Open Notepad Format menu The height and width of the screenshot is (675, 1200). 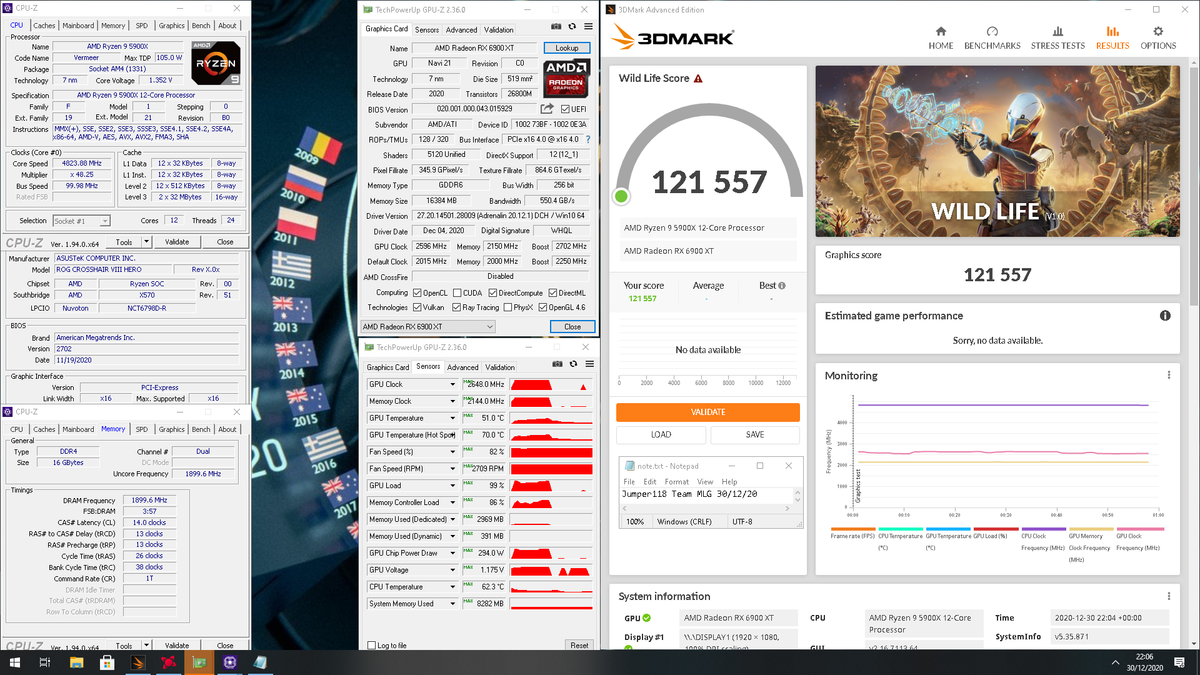(x=677, y=482)
